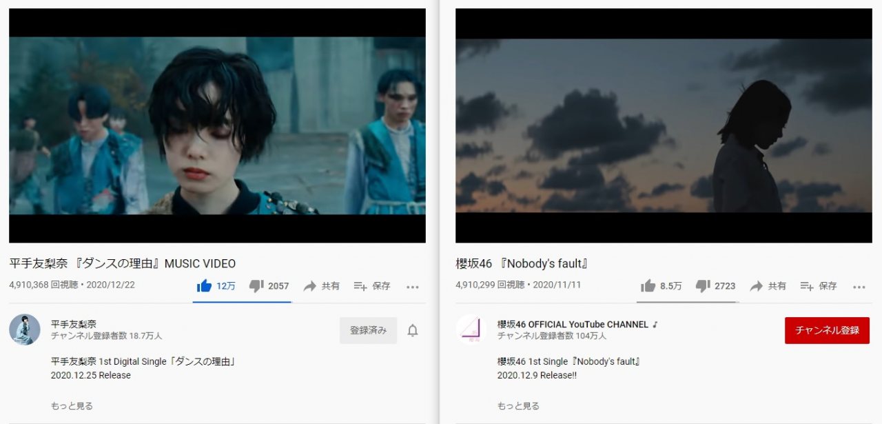Save the Nobody's fault video to playlist
The height and width of the screenshot is (424, 882).
point(819,286)
